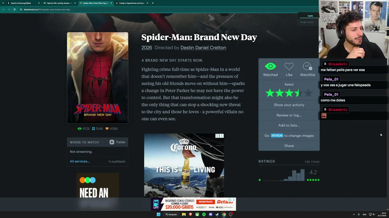Select Inglés in the translate popup
Viewport: 389px width, 218px height.
click(310, 16)
